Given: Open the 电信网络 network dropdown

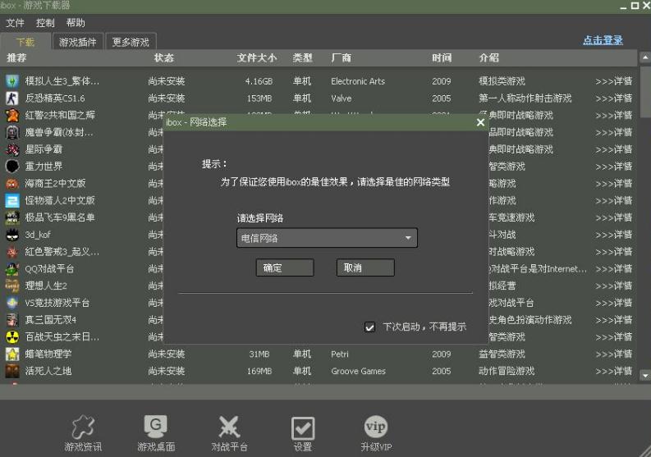Looking at the screenshot, I should [x=327, y=238].
